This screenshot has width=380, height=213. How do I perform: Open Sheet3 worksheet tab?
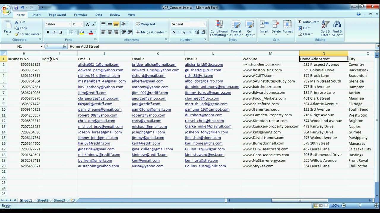point(59,201)
